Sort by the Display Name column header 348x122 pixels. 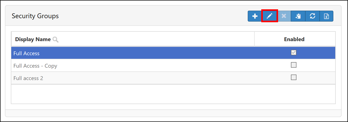[x=33, y=39]
